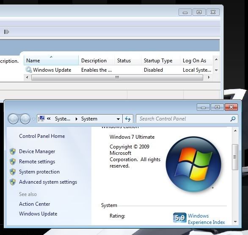Open Action Center link
Image resolution: width=248 pixels, height=235 pixels.
pyautogui.click(x=34, y=204)
